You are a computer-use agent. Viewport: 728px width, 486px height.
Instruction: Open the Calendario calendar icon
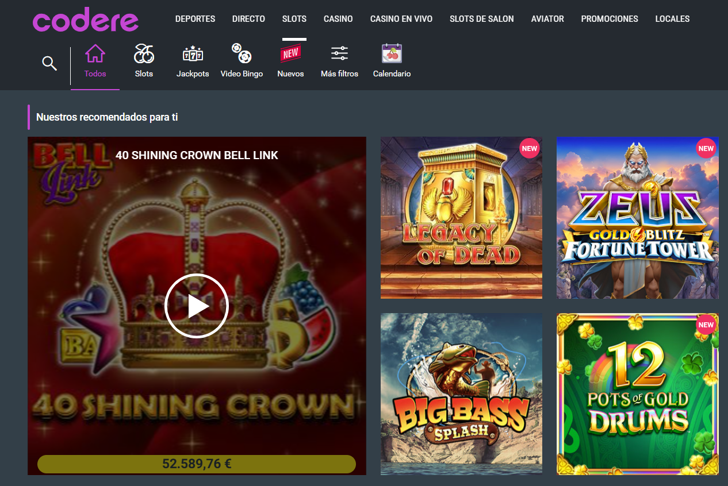coord(392,53)
